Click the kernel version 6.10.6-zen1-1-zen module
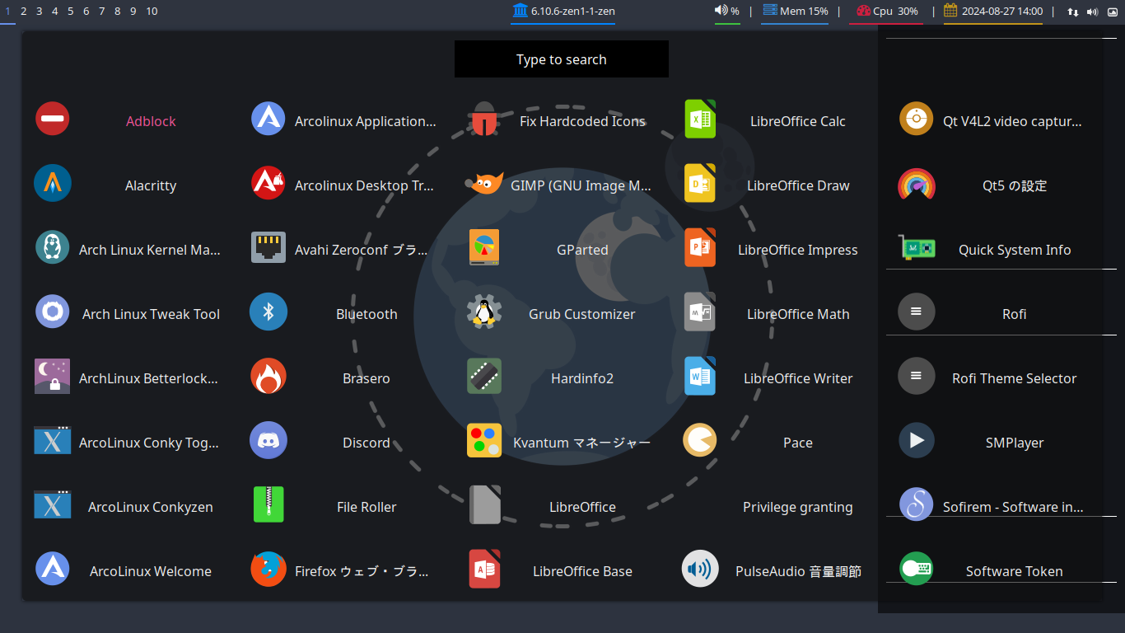The height and width of the screenshot is (633, 1125). [563, 12]
